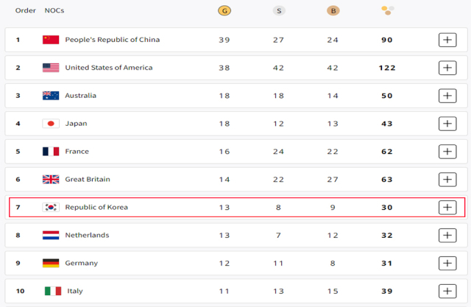Click the silver medal S column icon
The height and width of the screenshot is (307, 471).
click(x=279, y=11)
